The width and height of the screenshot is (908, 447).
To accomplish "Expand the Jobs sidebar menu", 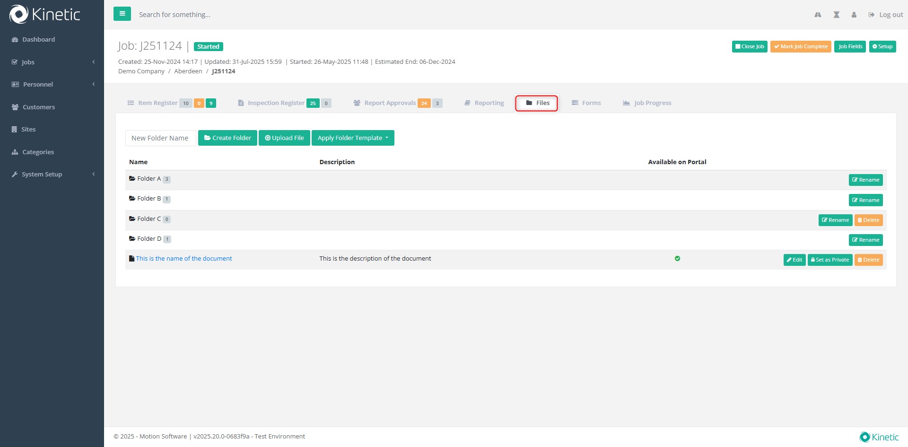I will point(52,62).
